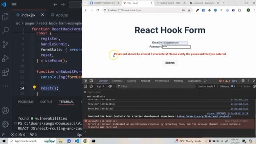Open the DevTools Network tab
Screen dimensions: 256x144
[146, 81]
